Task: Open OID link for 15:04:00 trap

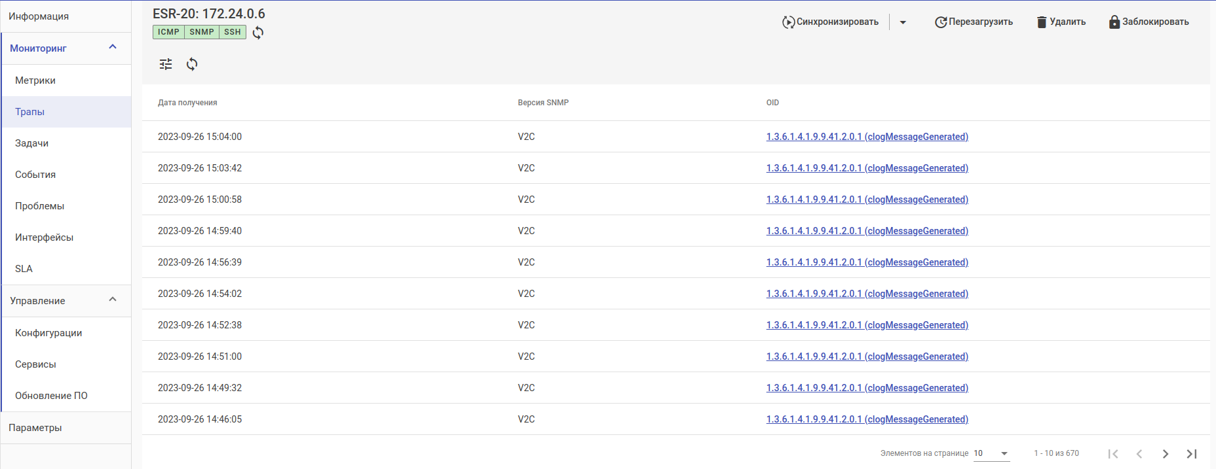Action: tap(867, 137)
